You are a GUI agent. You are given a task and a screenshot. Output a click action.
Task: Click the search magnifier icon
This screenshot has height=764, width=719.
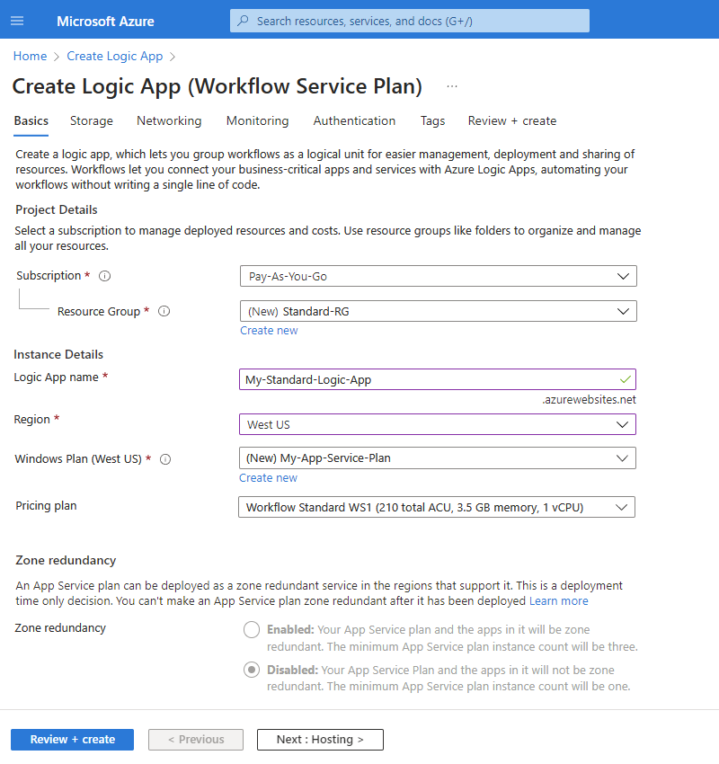pyautogui.click(x=243, y=21)
